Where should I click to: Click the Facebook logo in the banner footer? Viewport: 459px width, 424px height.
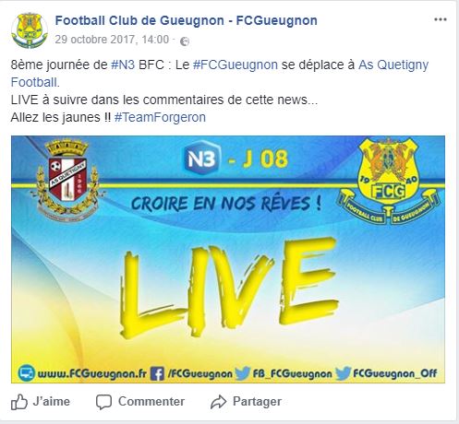click(x=157, y=373)
